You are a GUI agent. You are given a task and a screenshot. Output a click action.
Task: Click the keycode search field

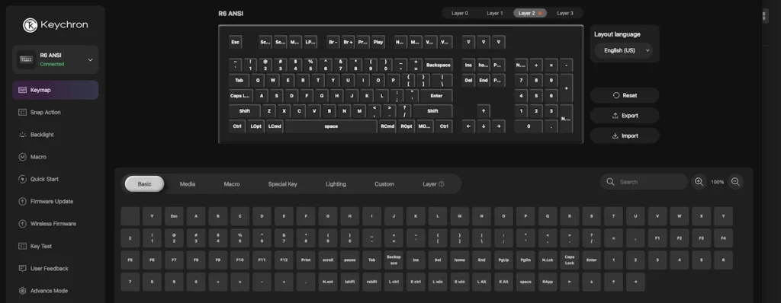coord(644,182)
